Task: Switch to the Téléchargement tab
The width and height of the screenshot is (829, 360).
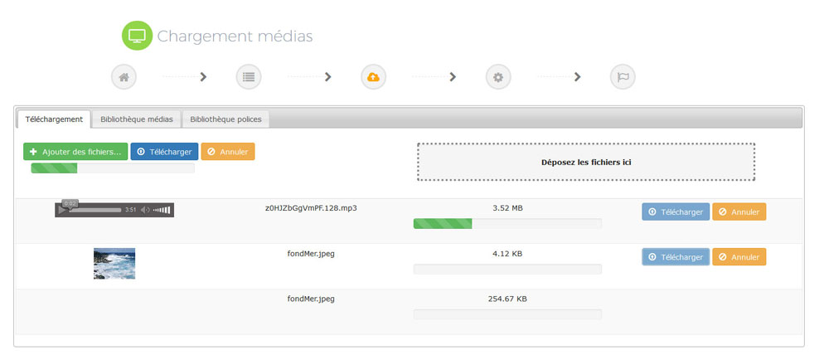Action: coord(54,119)
